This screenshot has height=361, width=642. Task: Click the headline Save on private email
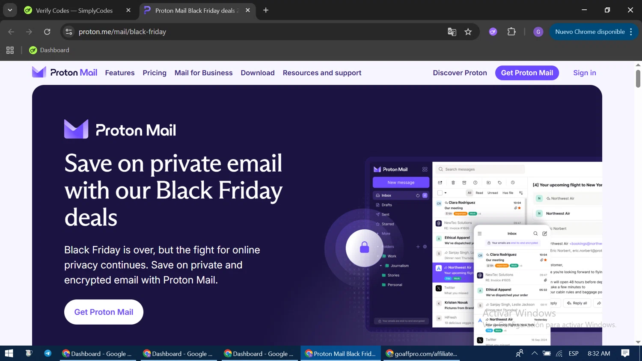[x=173, y=190]
